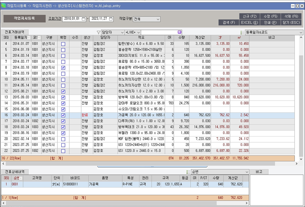The height and width of the screenshot is (207, 305).
Task: Toggle 확정 checkbox for row 5
Action: click(x=63, y=50)
